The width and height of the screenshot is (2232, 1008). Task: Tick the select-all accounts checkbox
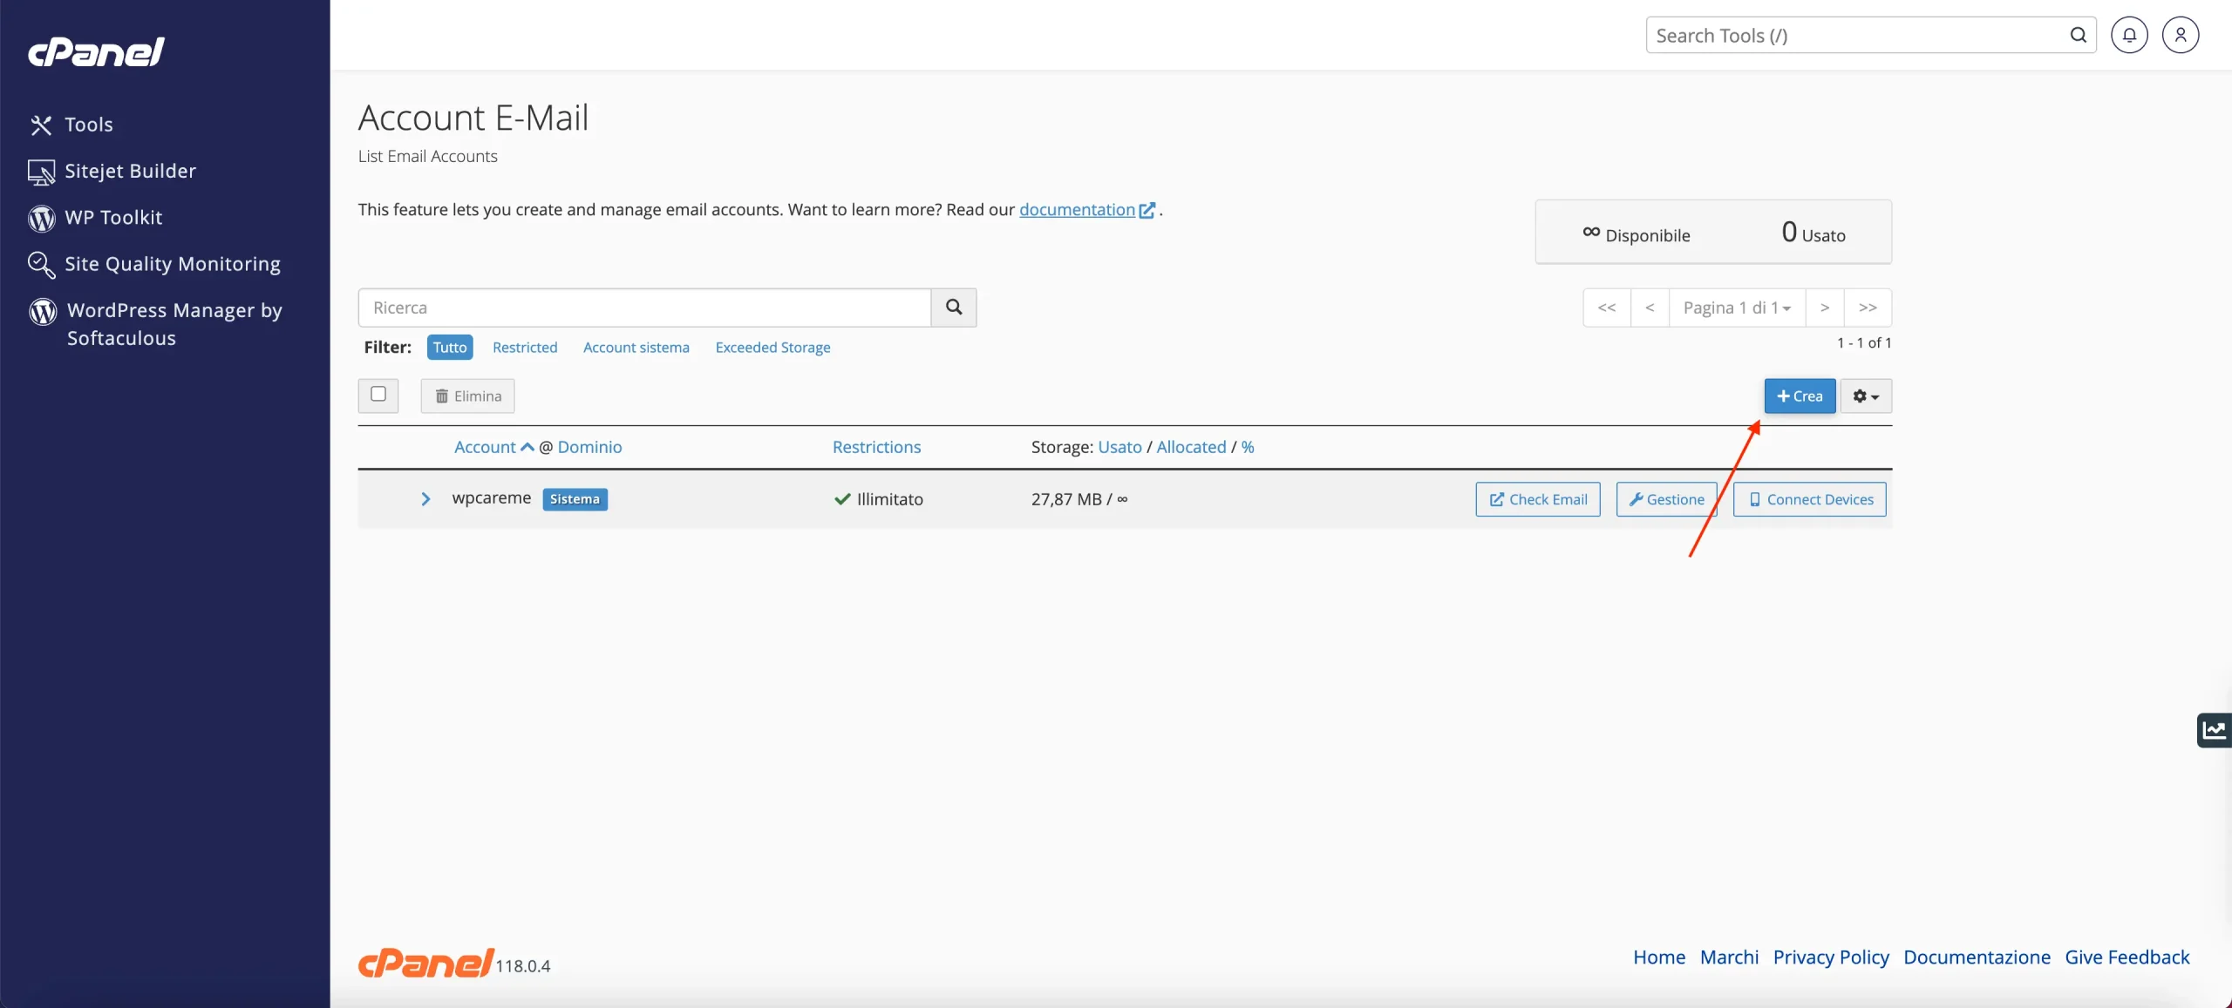pos(378,395)
